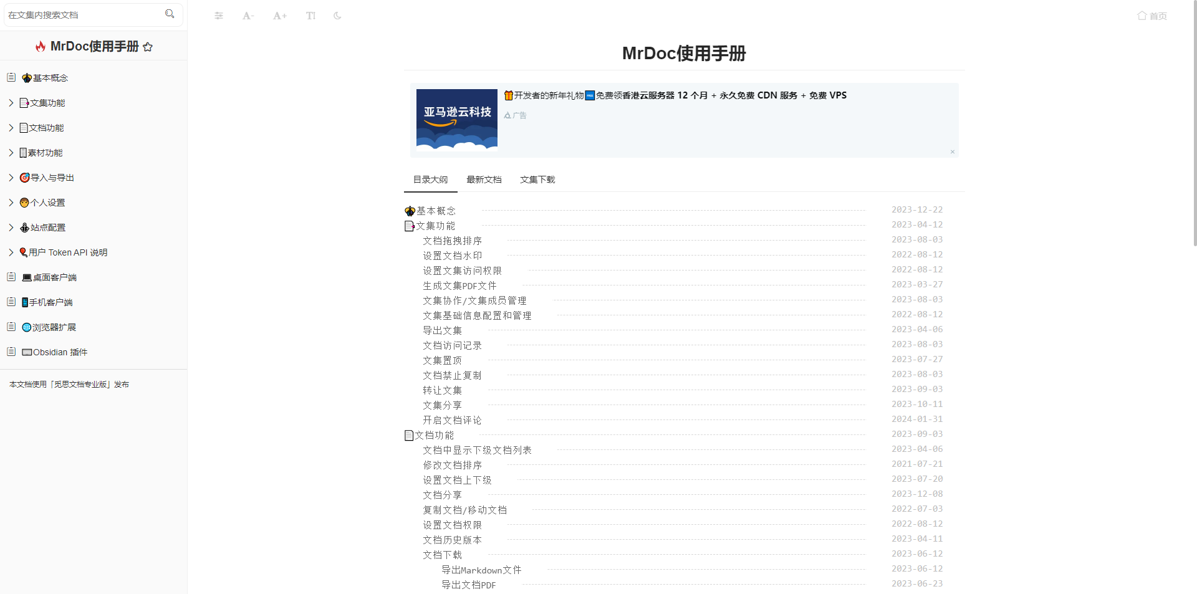Click the flame icon beside MrDoc使用手册
This screenshot has height=594, width=1197.
41,46
